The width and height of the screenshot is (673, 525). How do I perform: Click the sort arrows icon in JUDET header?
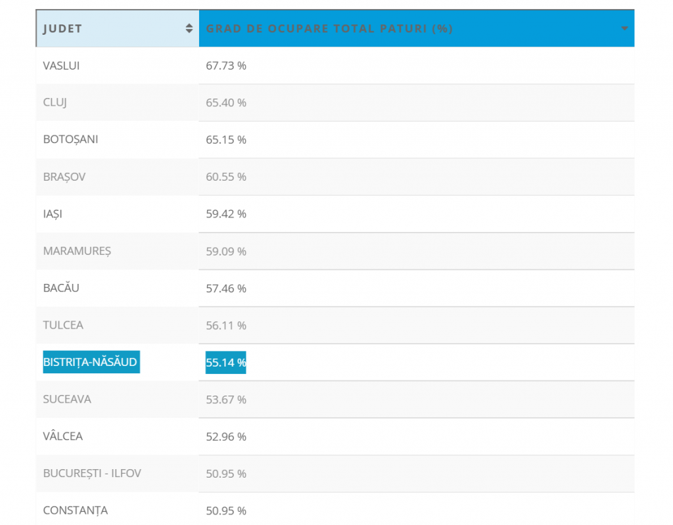click(x=189, y=28)
